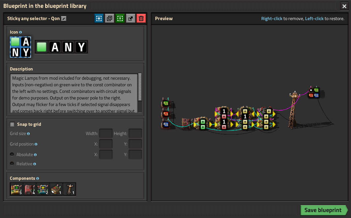
Task: Delete blueprint with red trash icon
Action: coord(141,18)
